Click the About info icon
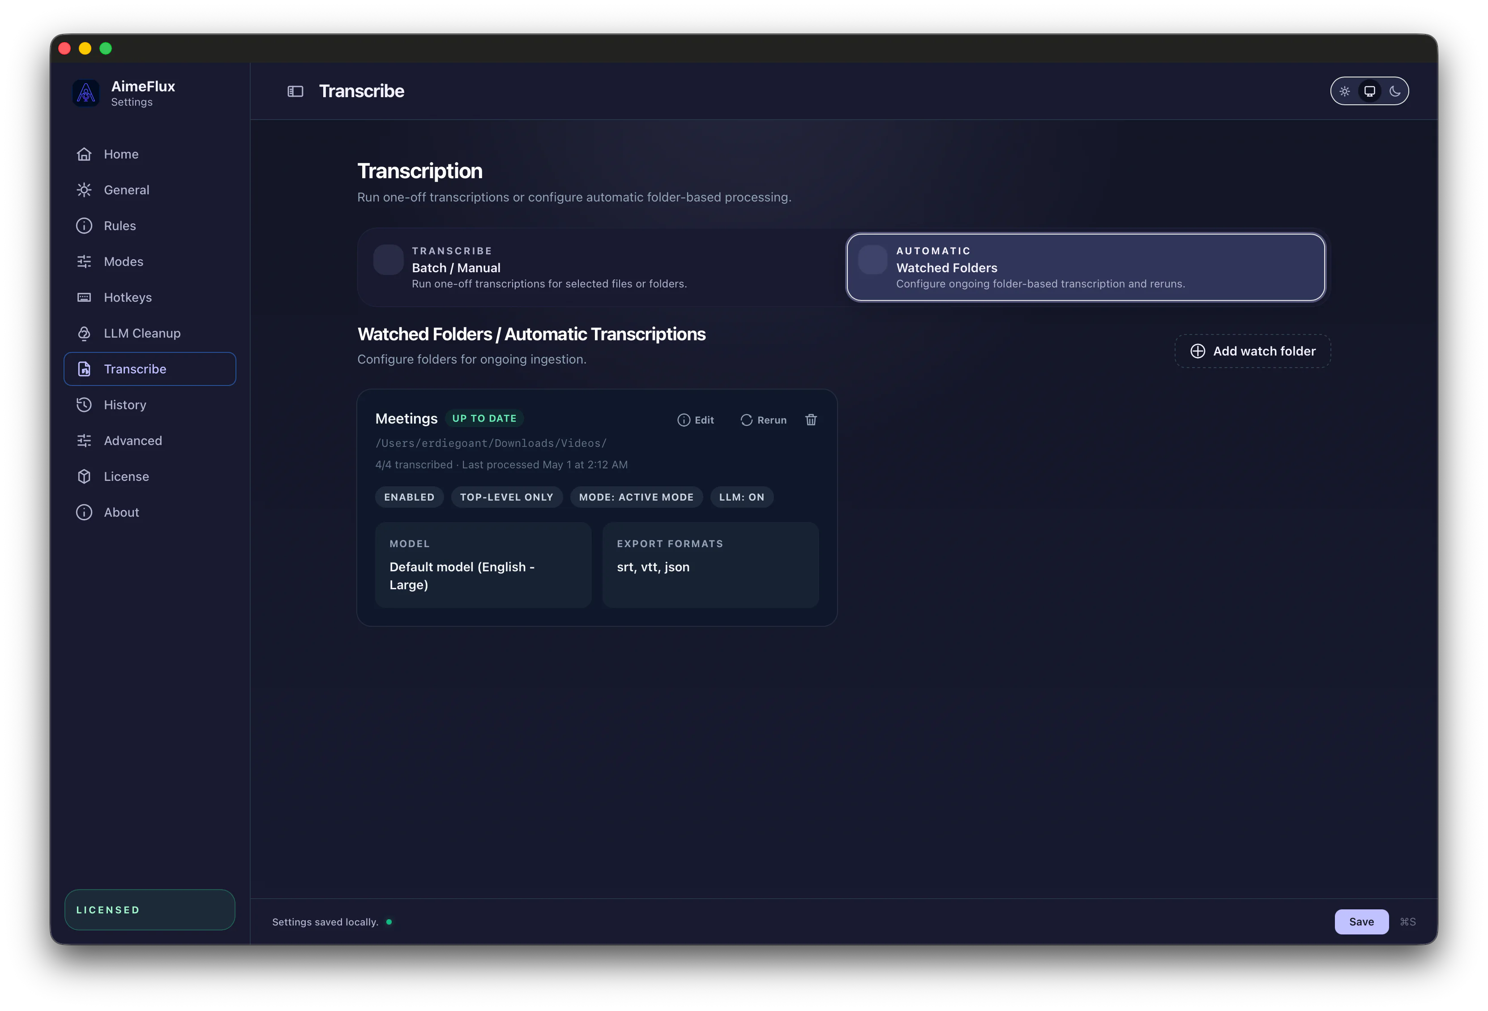 tap(84, 513)
